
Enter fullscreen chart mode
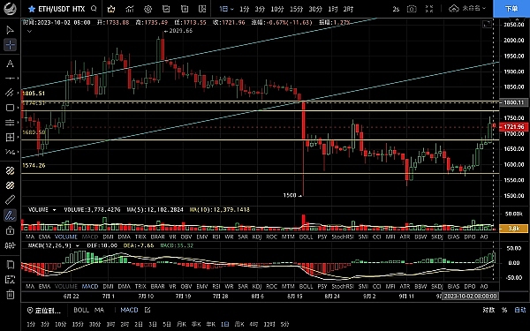[x=429, y=9]
